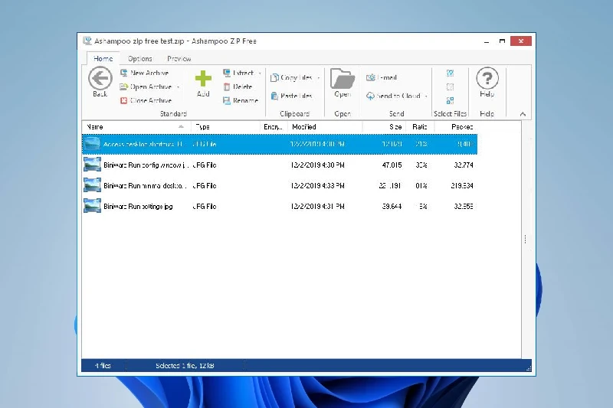Click the green Add plus icon

203,79
